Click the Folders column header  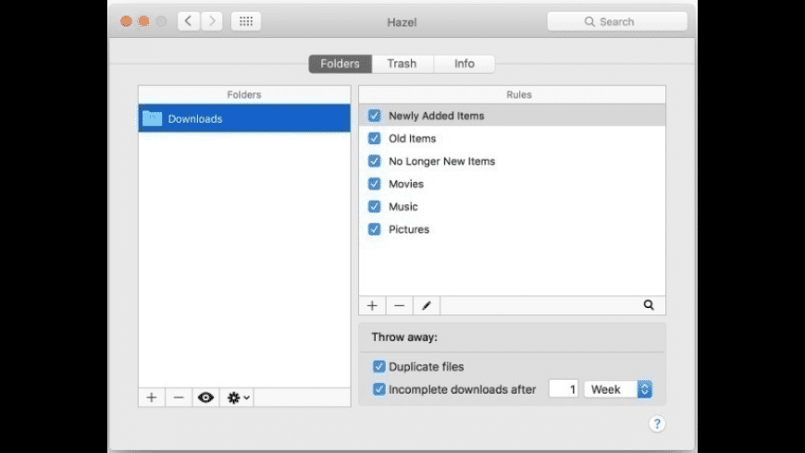(244, 95)
